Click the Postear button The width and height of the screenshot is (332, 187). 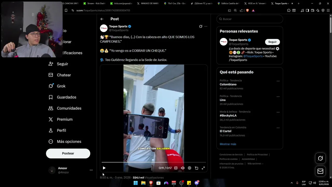coord(68,153)
